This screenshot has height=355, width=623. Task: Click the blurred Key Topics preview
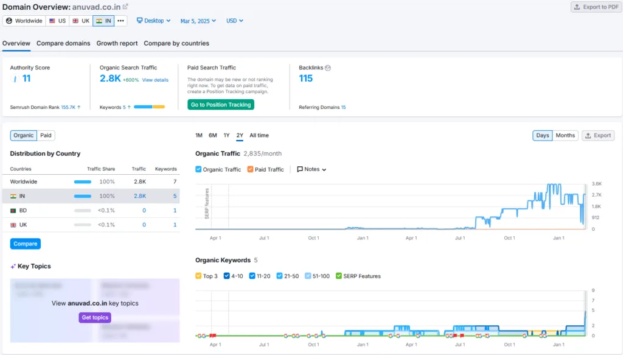95,311
